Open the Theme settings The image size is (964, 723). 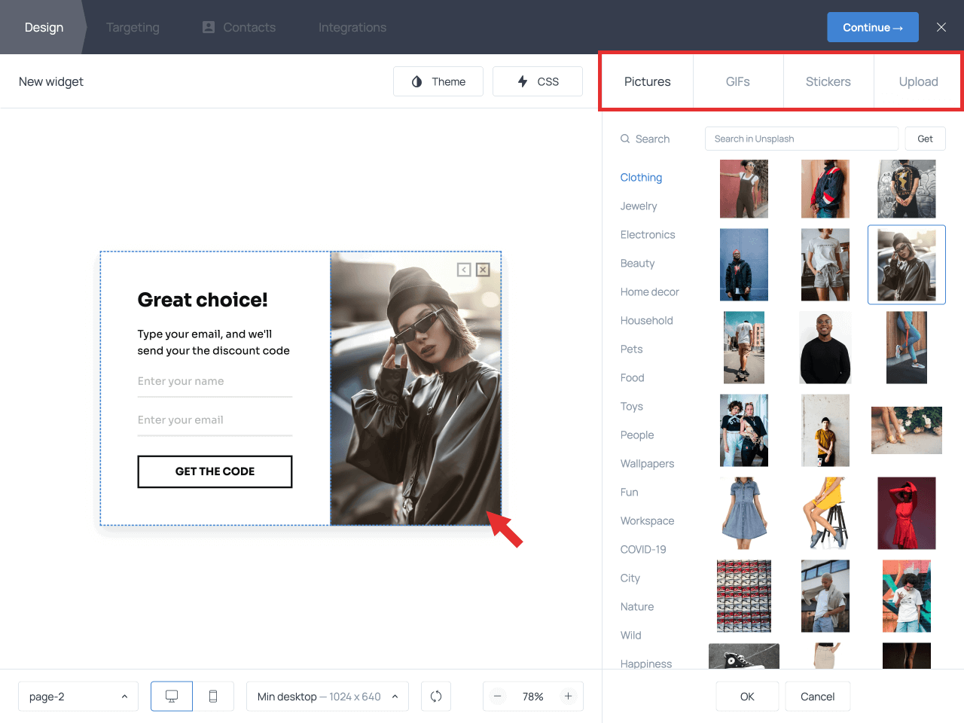click(438, 81)
